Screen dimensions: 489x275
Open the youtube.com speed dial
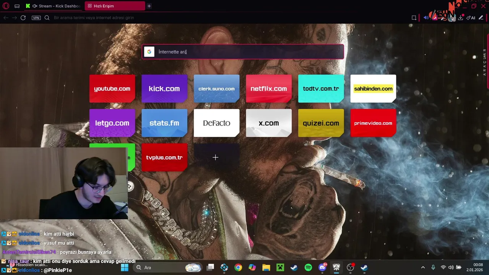pos(112,89)
